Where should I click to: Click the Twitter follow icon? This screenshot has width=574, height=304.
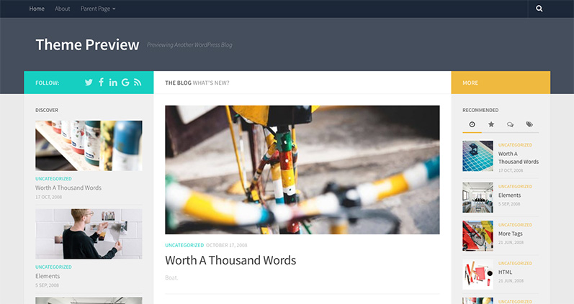click(89, 83)
